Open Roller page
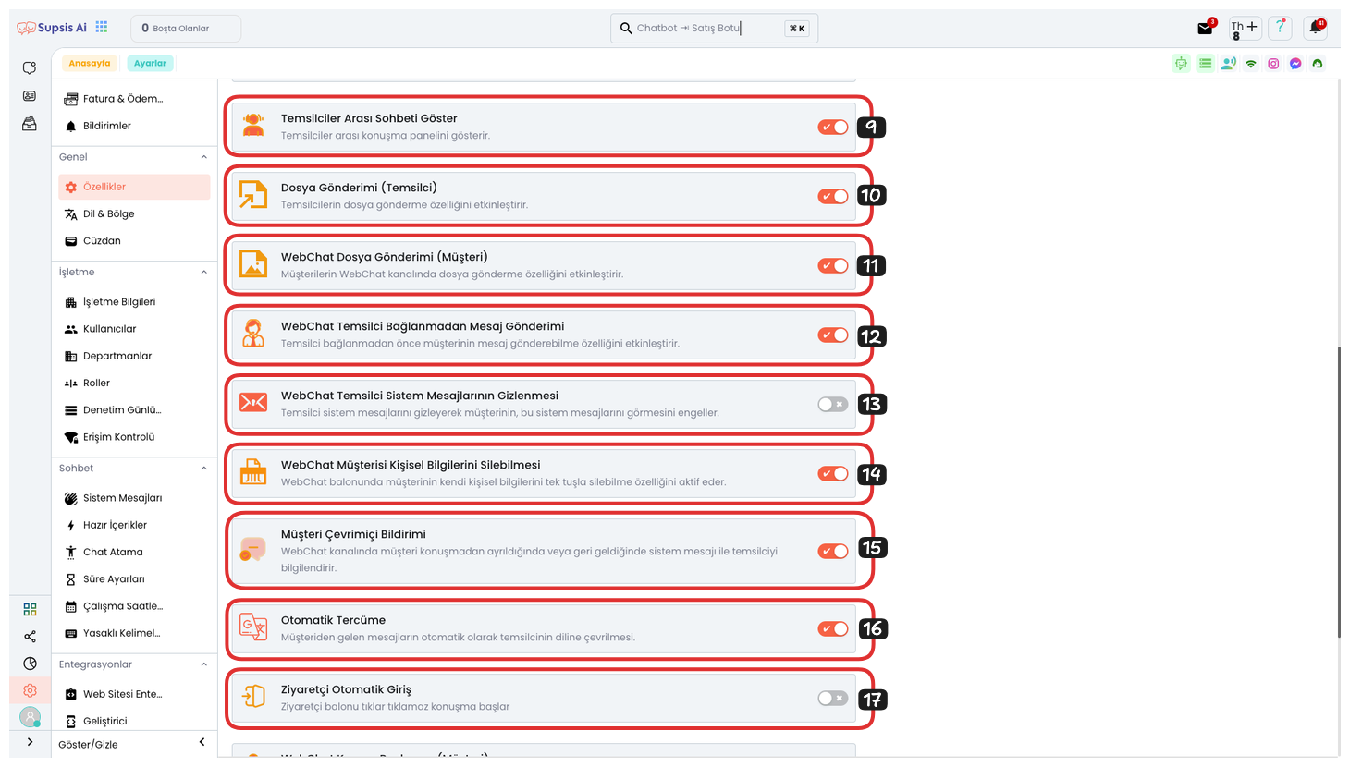1350x767 pixels. [134, 383]
